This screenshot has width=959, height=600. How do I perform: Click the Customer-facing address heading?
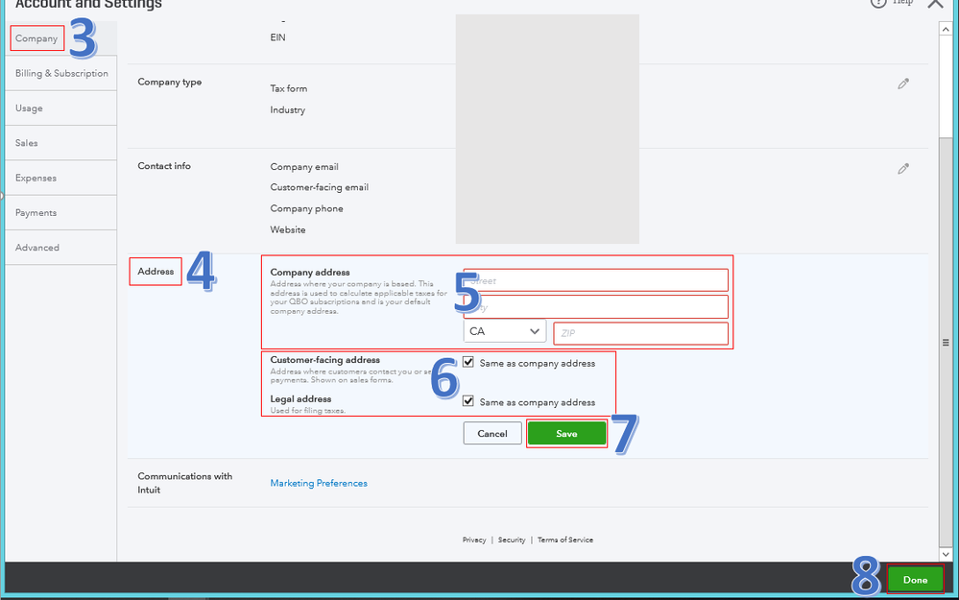tap(324, 360)
